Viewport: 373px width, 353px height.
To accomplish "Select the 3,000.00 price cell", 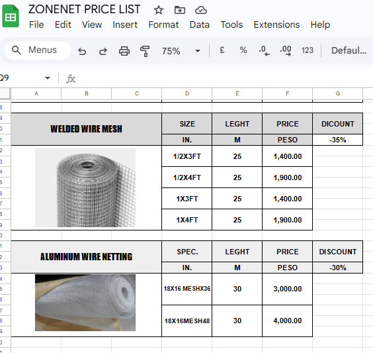I will pyautogui.click(x=288, y=289).
